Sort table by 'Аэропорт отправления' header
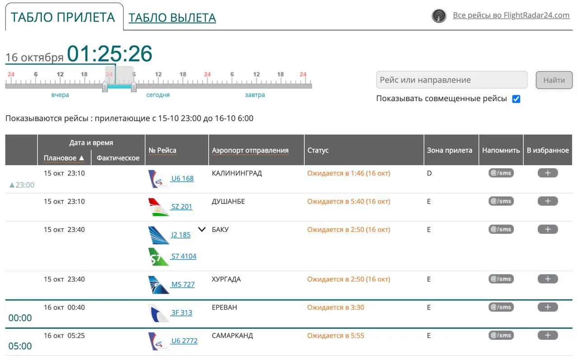This screenshot has height=361, width=578. click(250, 150)
